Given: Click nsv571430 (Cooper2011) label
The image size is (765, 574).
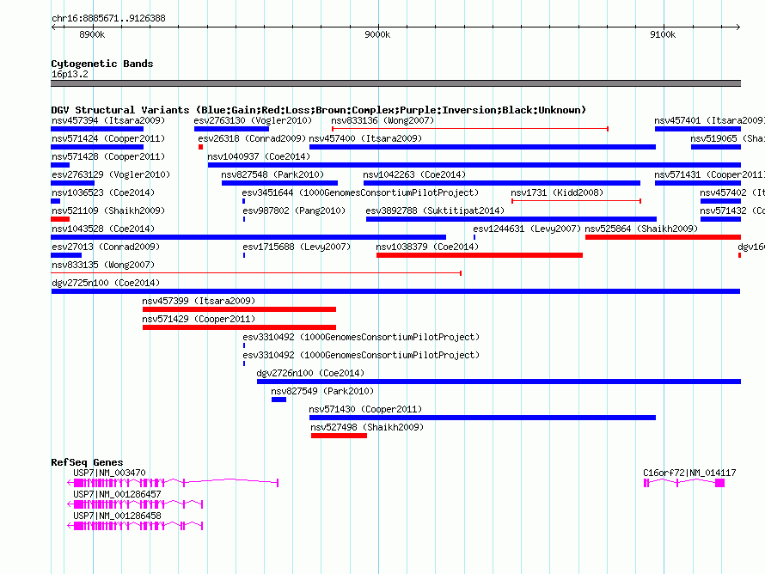Looking at the screenshot, I should (x=365, y=409).
